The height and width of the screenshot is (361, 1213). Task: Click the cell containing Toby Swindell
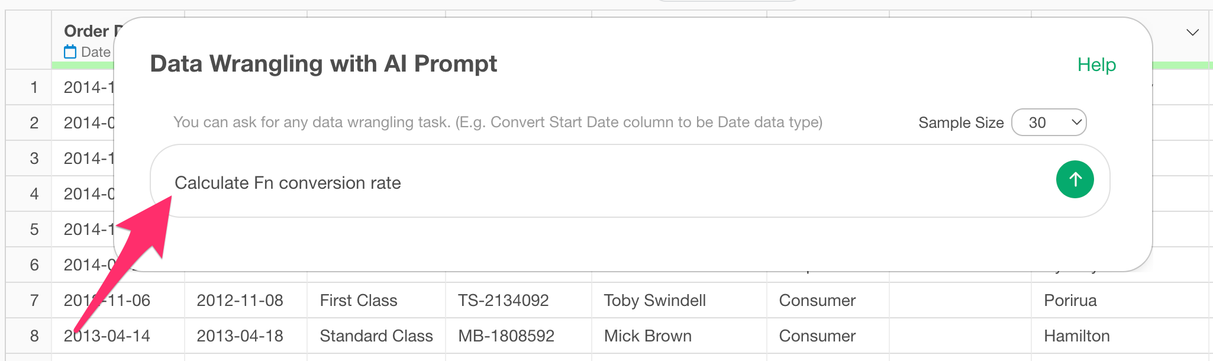click(x=679, y=301)
